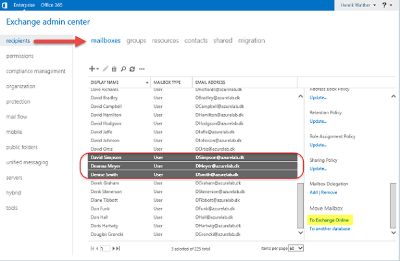Click Remove under Mailbox Delegation

[329, 192]
